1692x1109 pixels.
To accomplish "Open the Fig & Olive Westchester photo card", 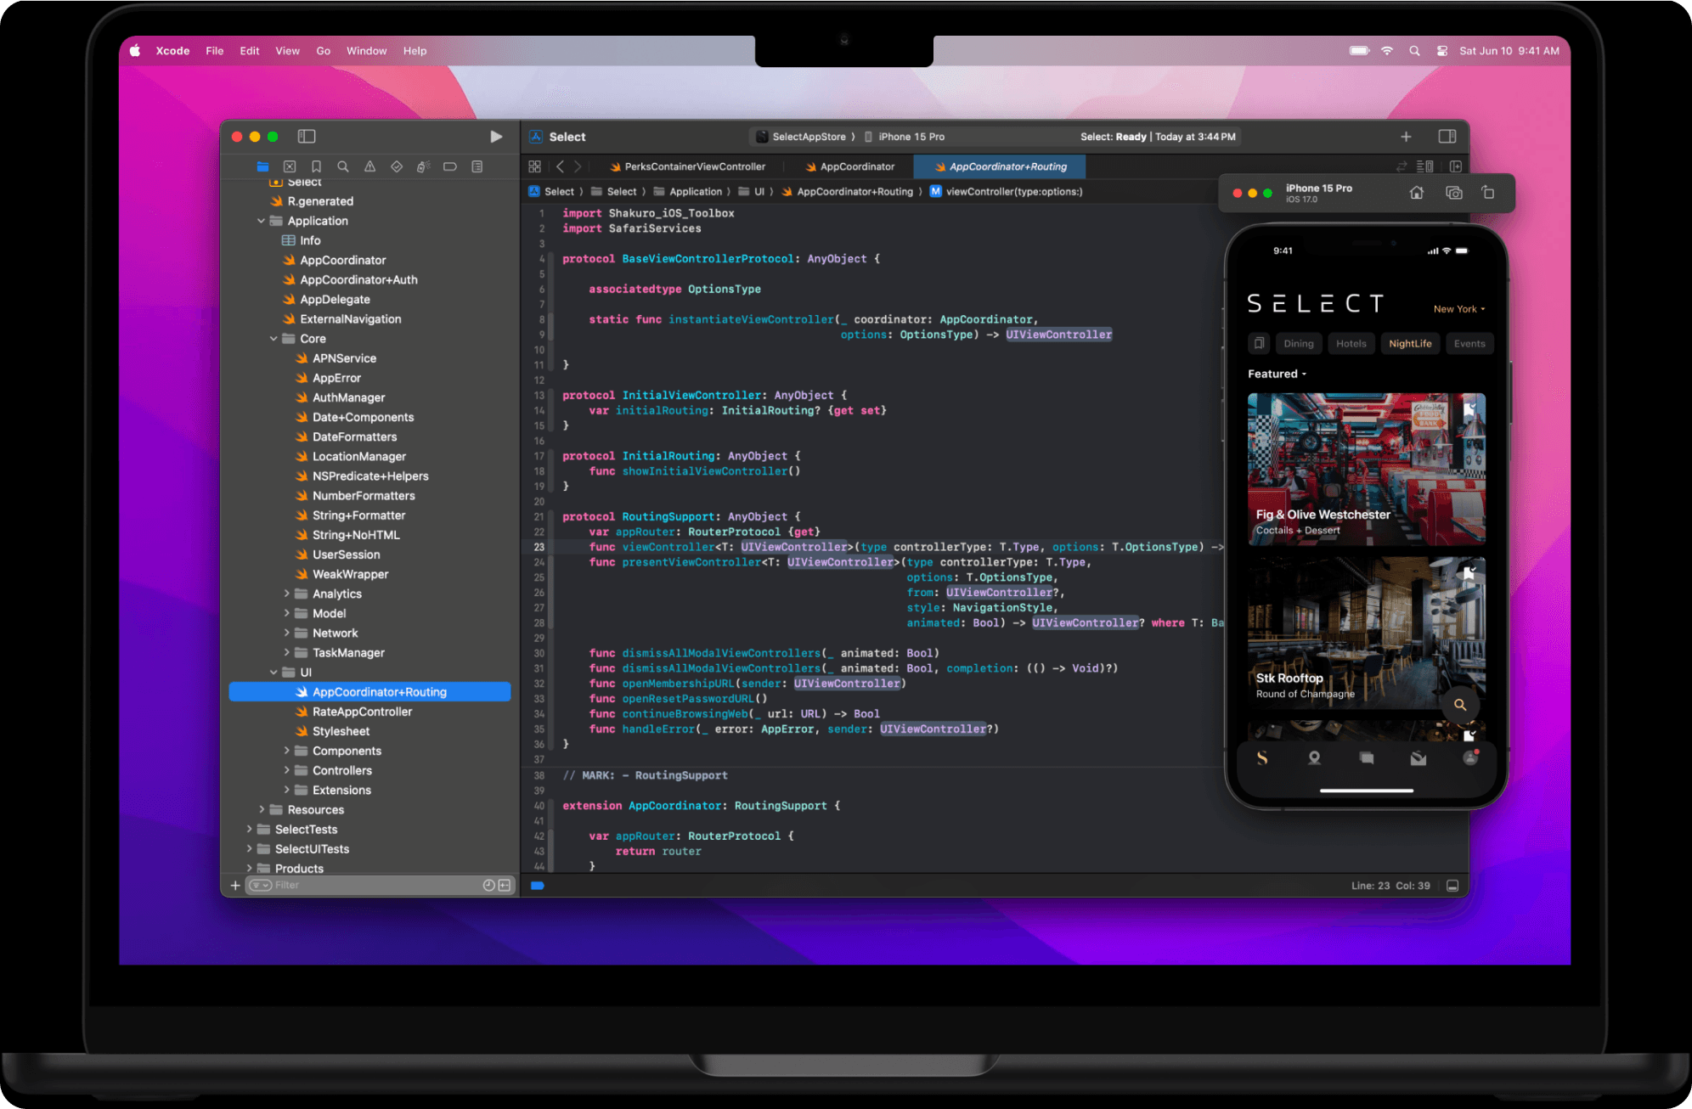I will point(1366,469).
